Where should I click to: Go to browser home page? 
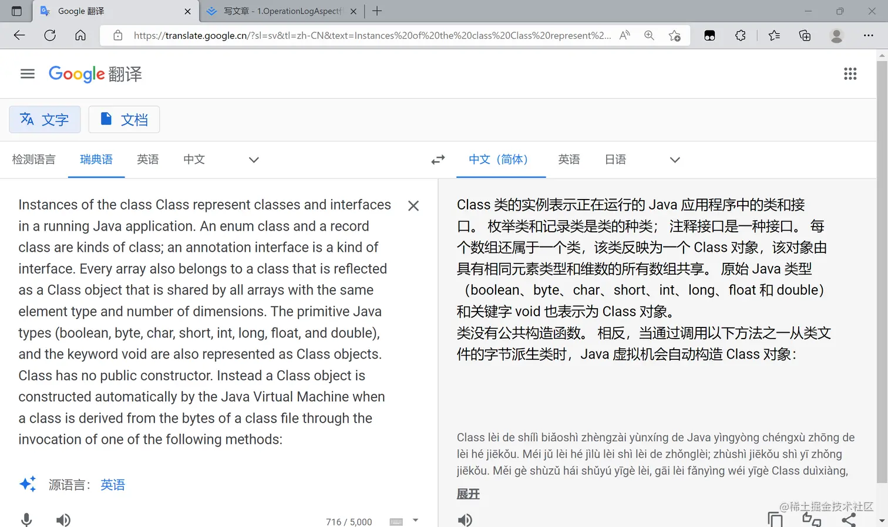point(80,35)
